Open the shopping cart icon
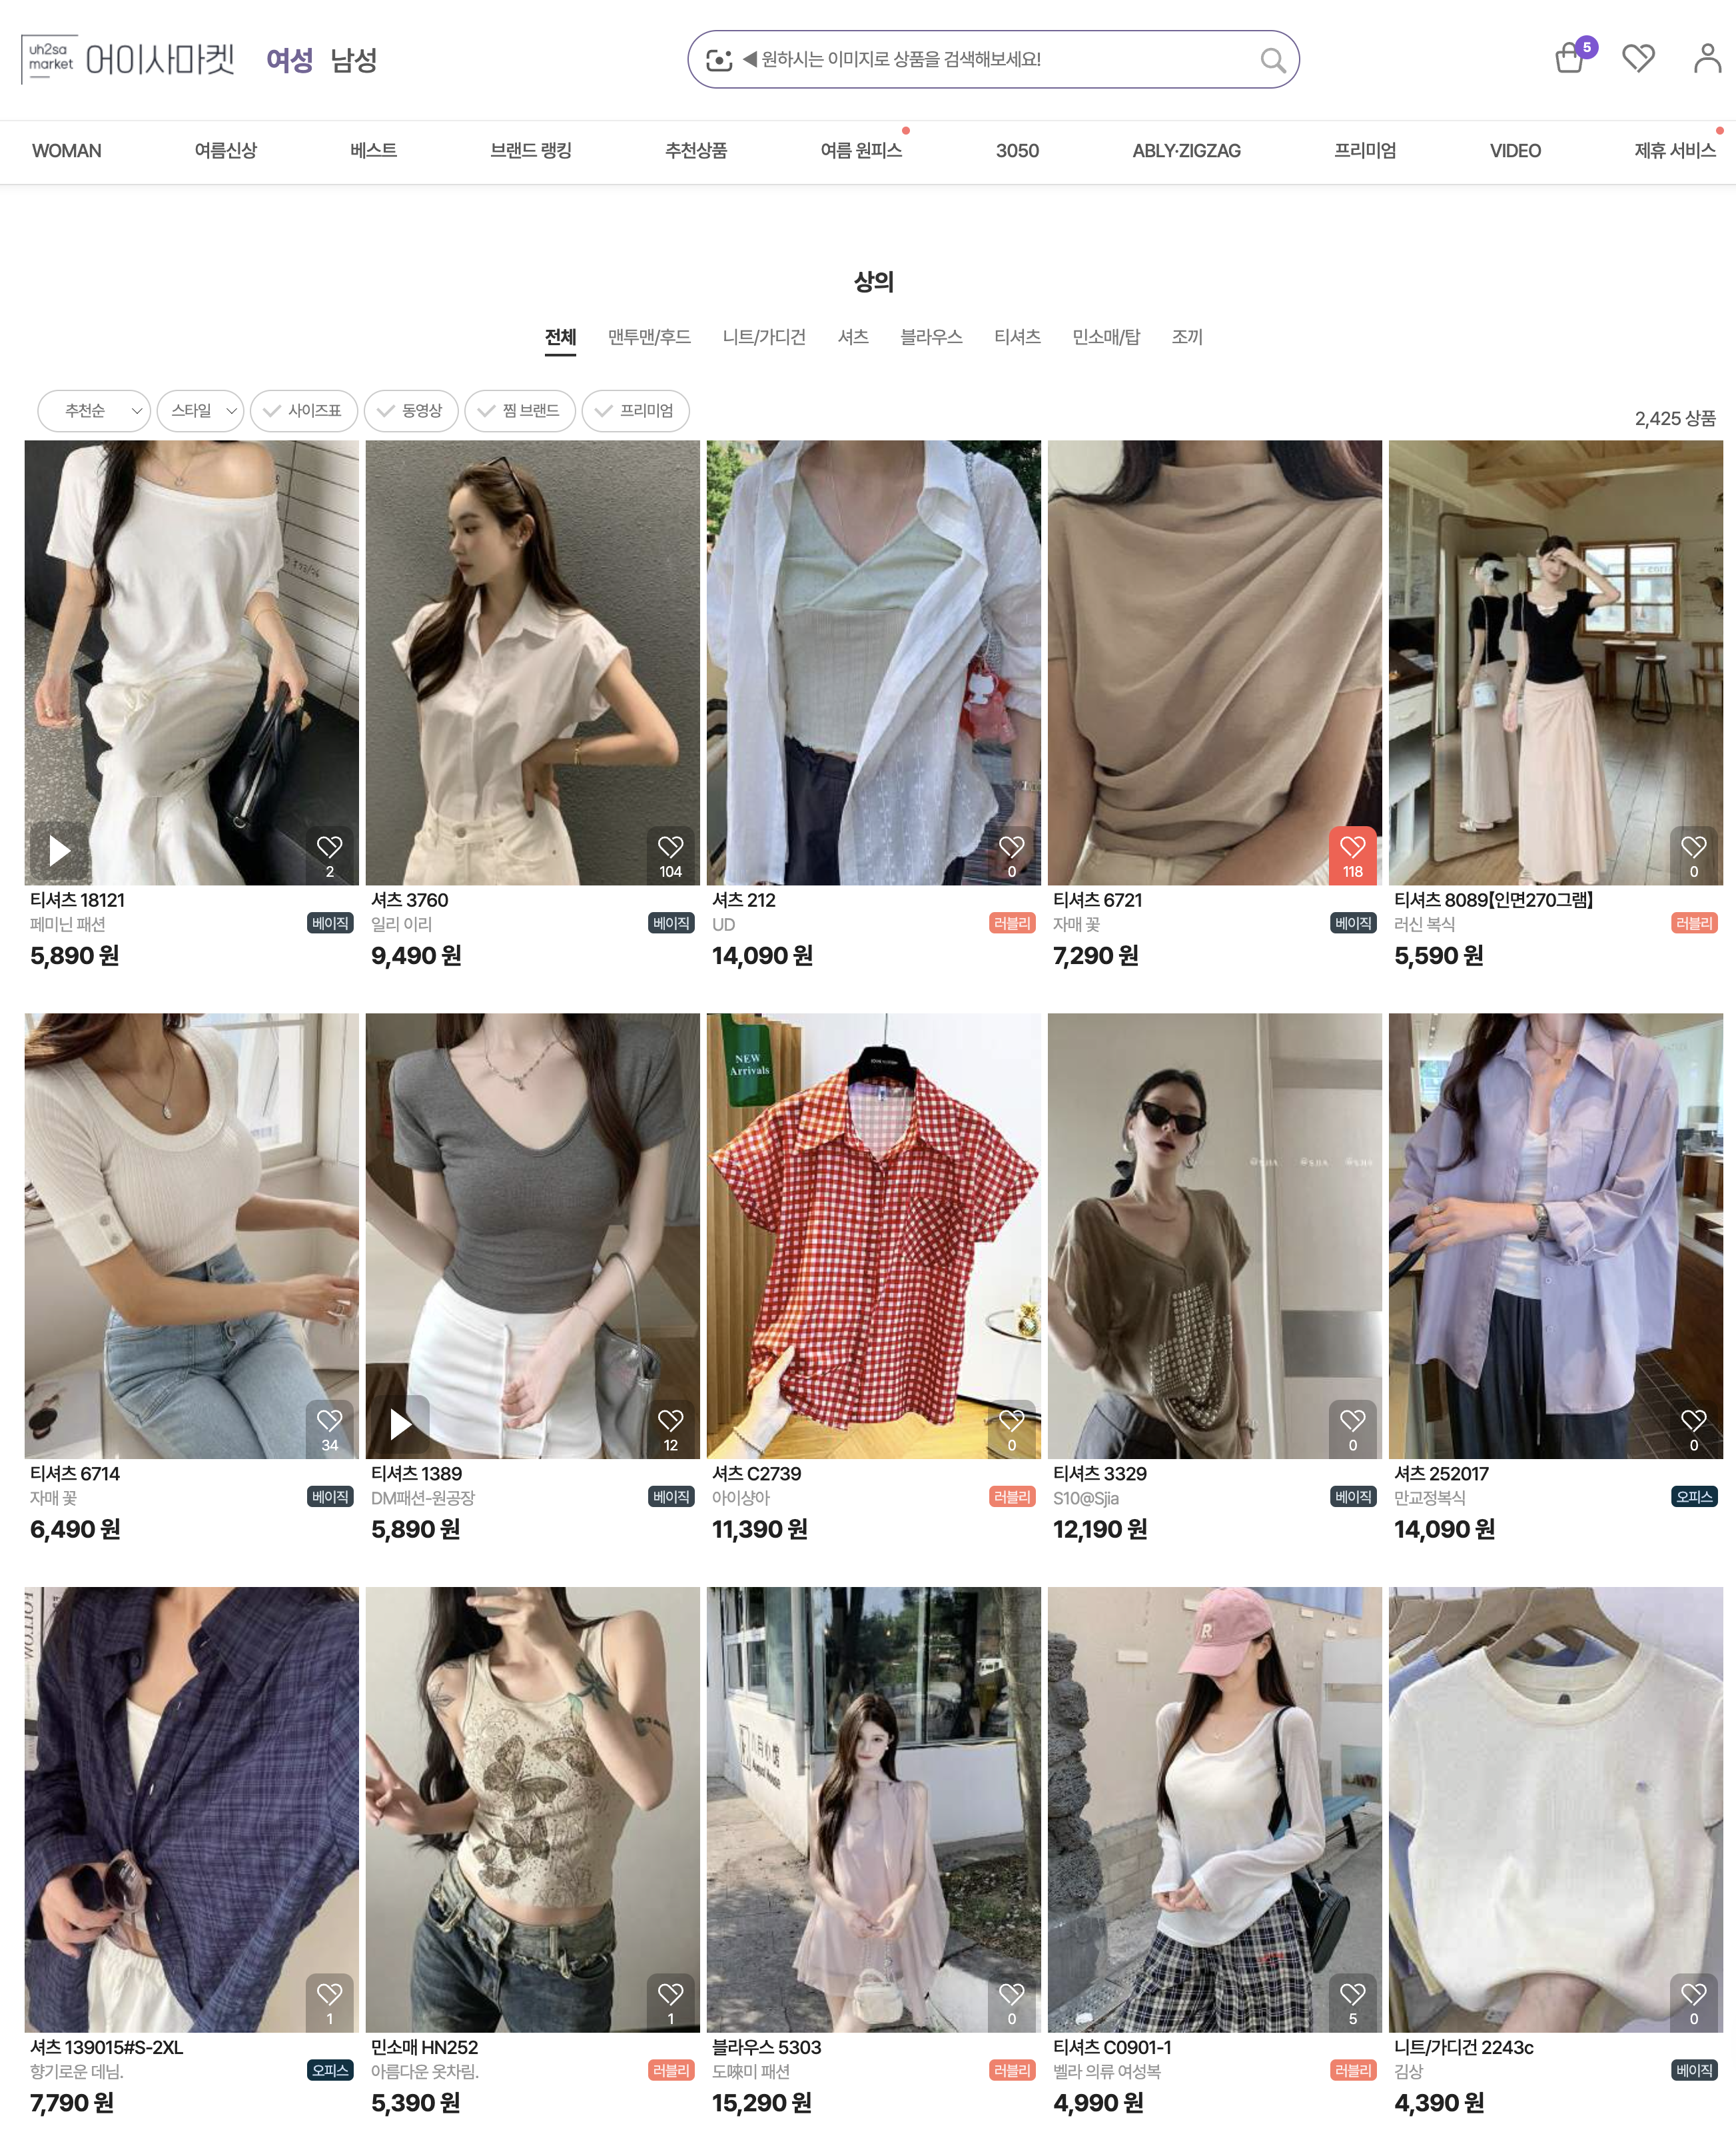This screenshot has width=1736, height=2136. pos(1568,59)
